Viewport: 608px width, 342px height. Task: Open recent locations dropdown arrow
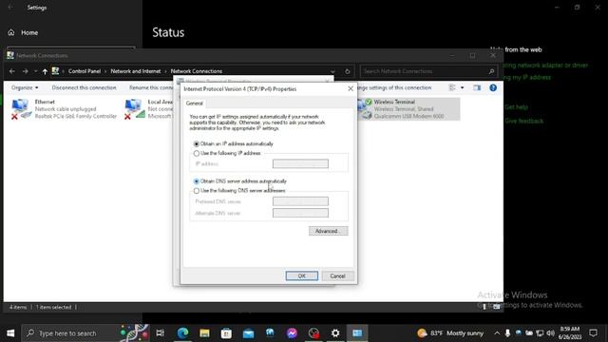point(35,71)
